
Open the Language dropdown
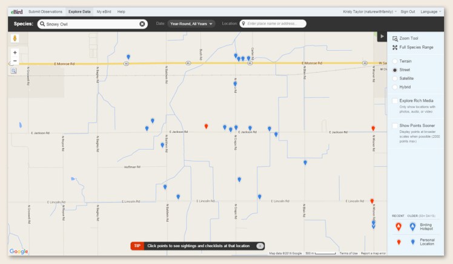click(x=431, y=12)
